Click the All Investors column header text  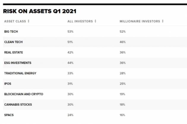[x=80, y=21]
